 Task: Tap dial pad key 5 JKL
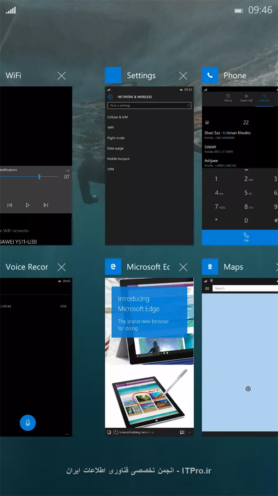click(248, 193)
